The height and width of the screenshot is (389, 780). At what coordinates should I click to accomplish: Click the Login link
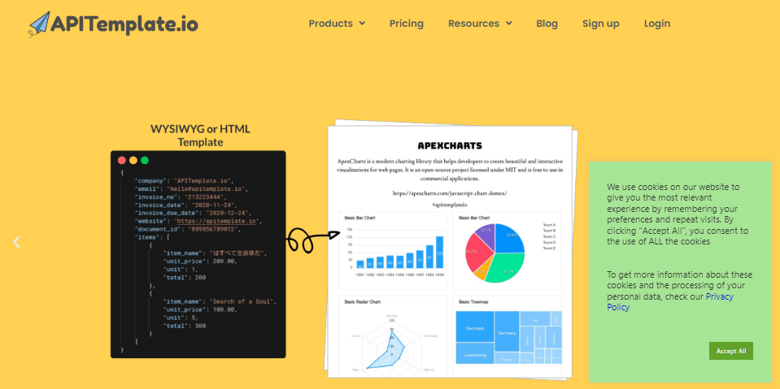[x=657, y=24]
